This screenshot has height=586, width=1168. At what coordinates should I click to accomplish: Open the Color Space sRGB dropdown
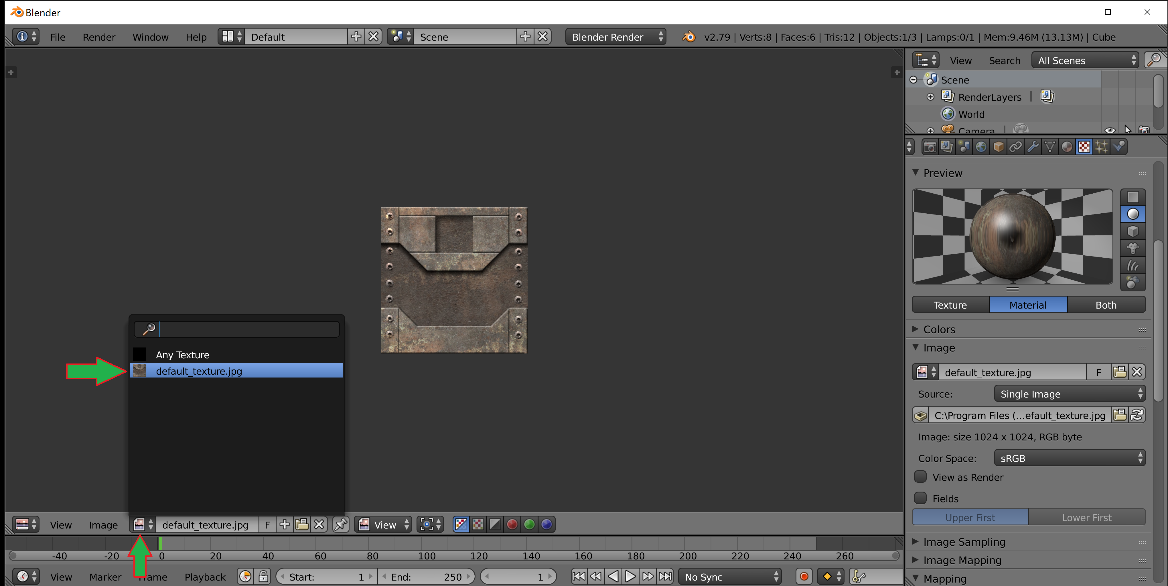[1070, 458]
